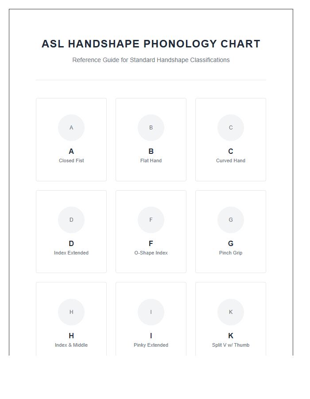The height and width of the screenshot is (399, 310).
Task: Select the circular H handshape icon
Action: pyautogui.click(x=71, y=312)
